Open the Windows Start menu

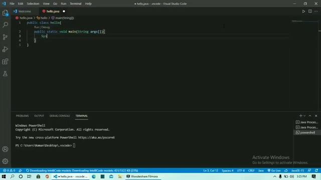(4, 176)
